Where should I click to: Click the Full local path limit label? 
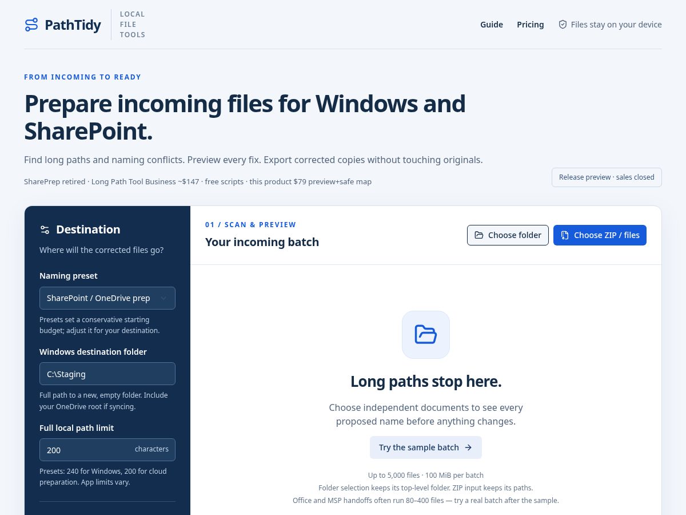[77, 428]
